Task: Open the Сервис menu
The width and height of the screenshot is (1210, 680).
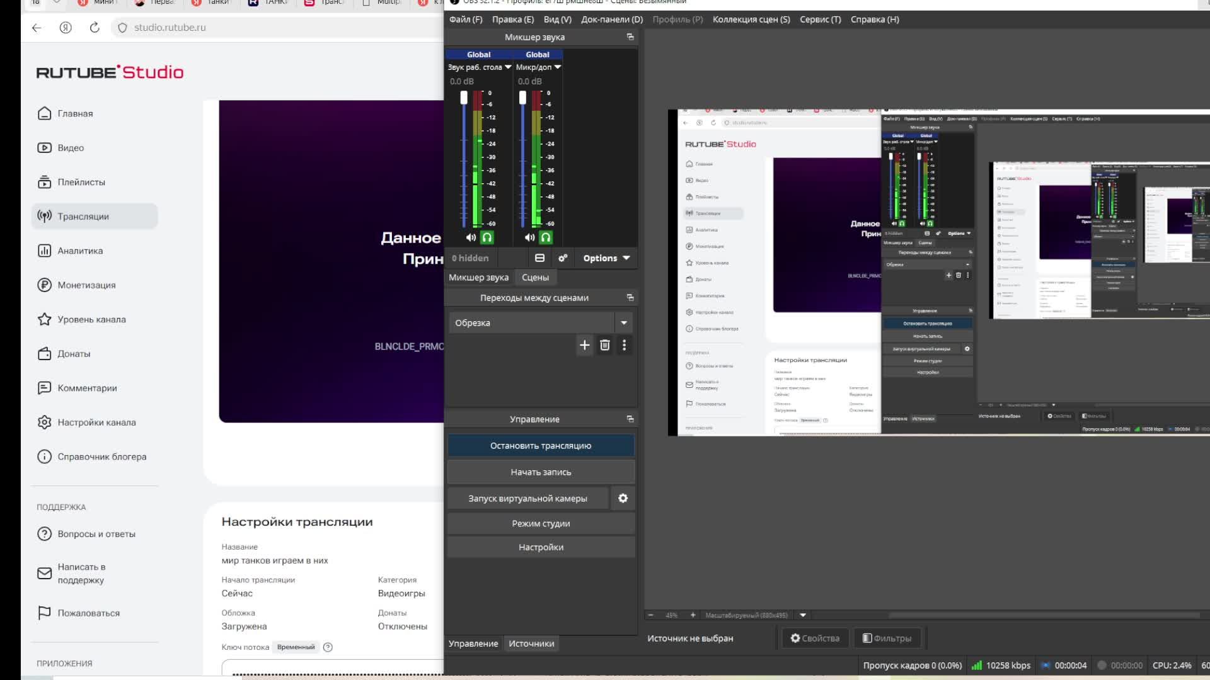Action: [x=821, y=20]
